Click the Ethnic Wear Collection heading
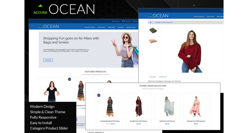The width and height of the screenshot is (248, 133). click(153, 86)
